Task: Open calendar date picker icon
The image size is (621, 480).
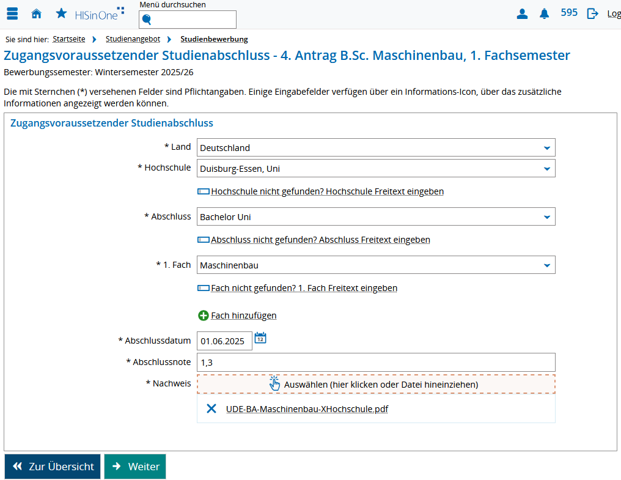Action: (x=260, y=338)
